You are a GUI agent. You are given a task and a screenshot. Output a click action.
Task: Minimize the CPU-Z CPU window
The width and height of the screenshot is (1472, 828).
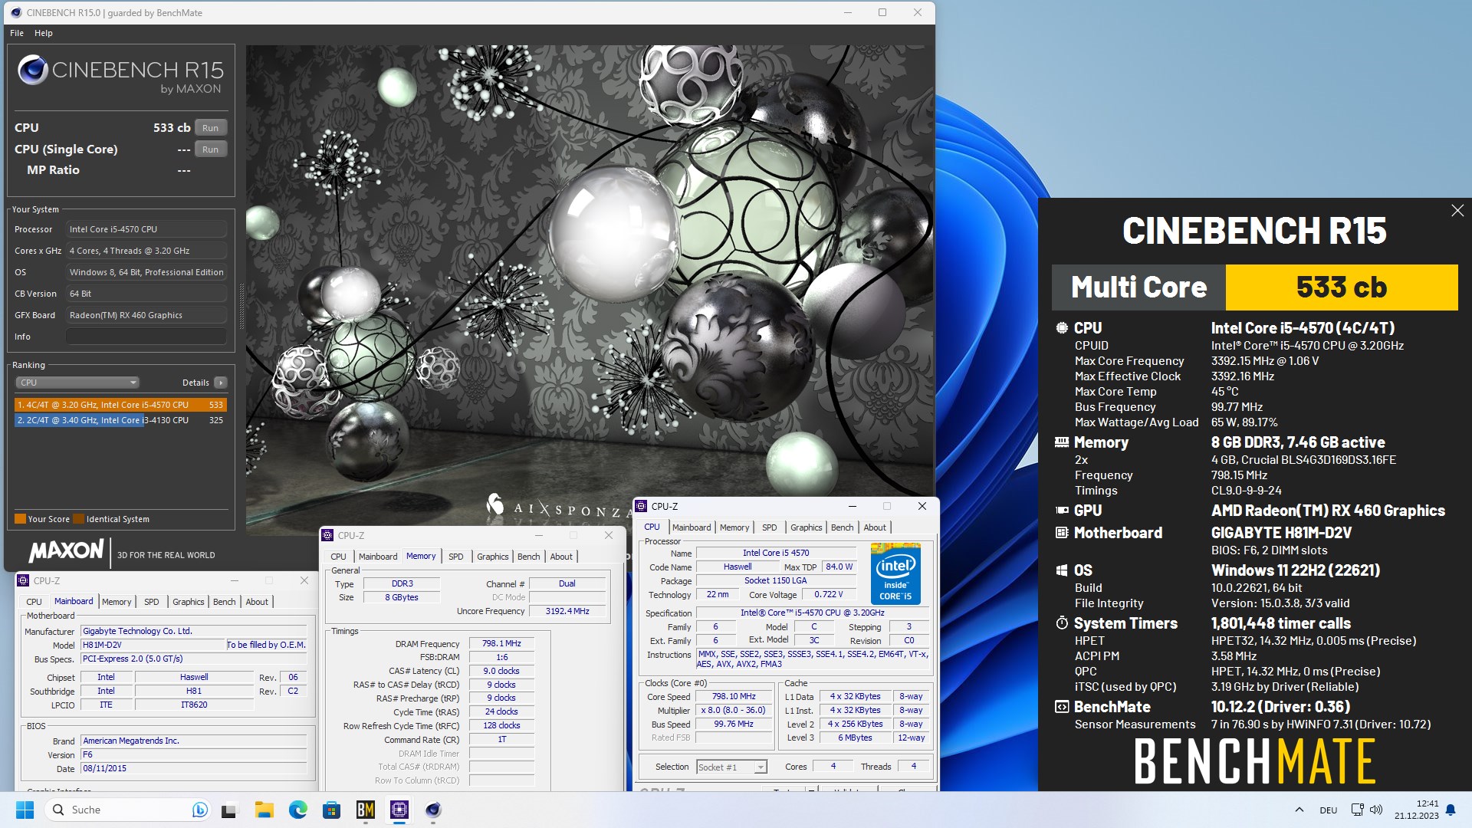[x=852, y=506]
